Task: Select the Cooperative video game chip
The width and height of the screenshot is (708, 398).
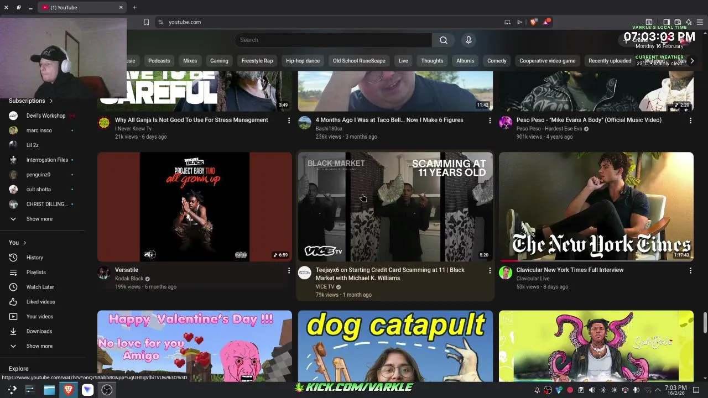Action: point(547,61)
